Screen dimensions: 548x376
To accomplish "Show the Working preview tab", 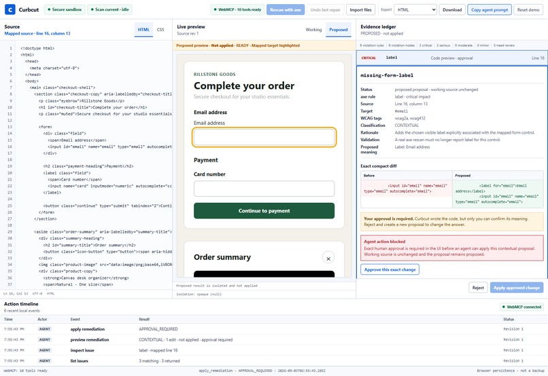I will tap(313, 30).
